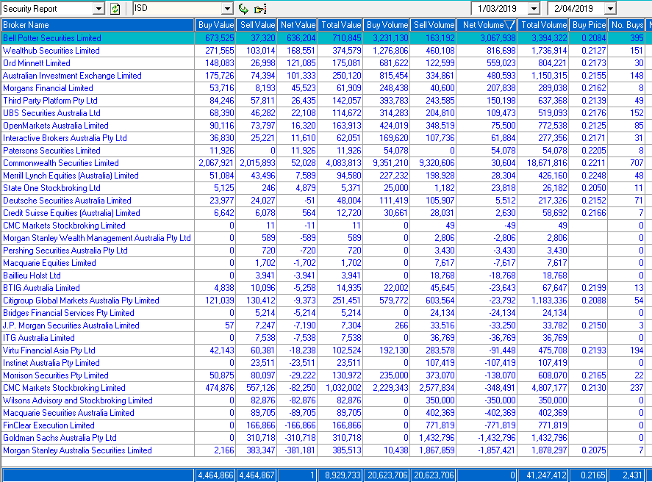Select Morrison Securities Pty Limited row

tap(326, 375)
